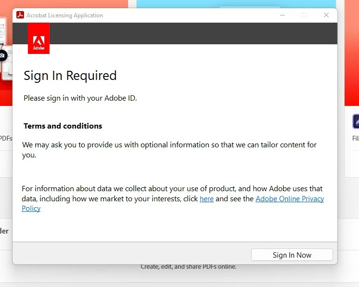Open the 'here' data collection link

[206, 198]
